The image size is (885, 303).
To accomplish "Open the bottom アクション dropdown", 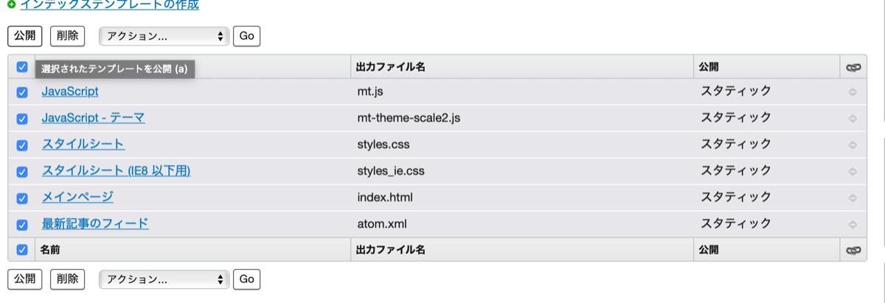I will (164, 279).
